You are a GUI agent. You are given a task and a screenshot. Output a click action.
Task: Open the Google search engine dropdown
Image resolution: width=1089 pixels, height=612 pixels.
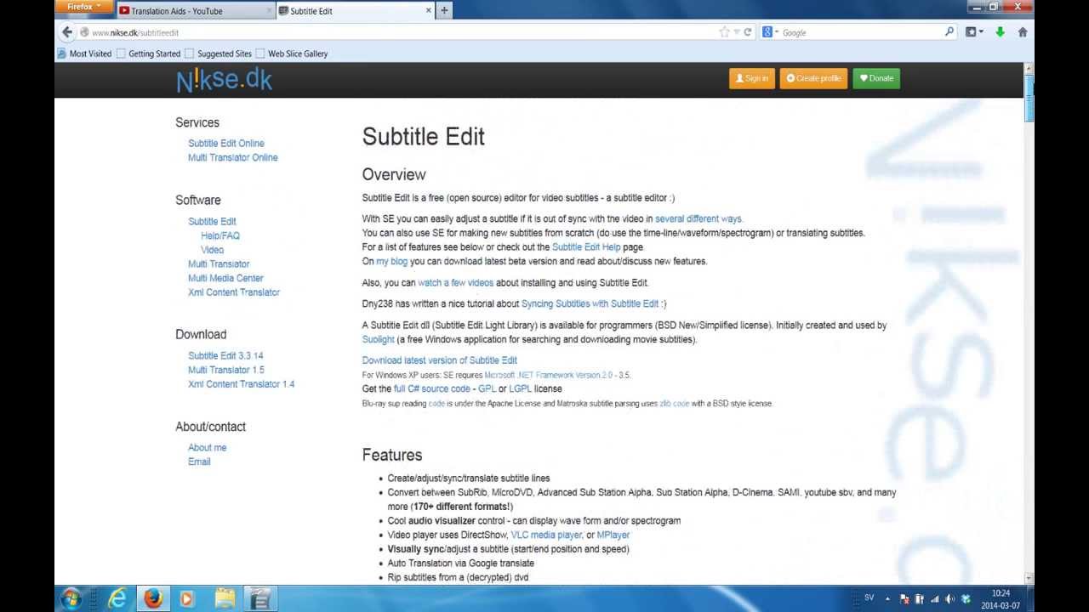coord(771,32)
